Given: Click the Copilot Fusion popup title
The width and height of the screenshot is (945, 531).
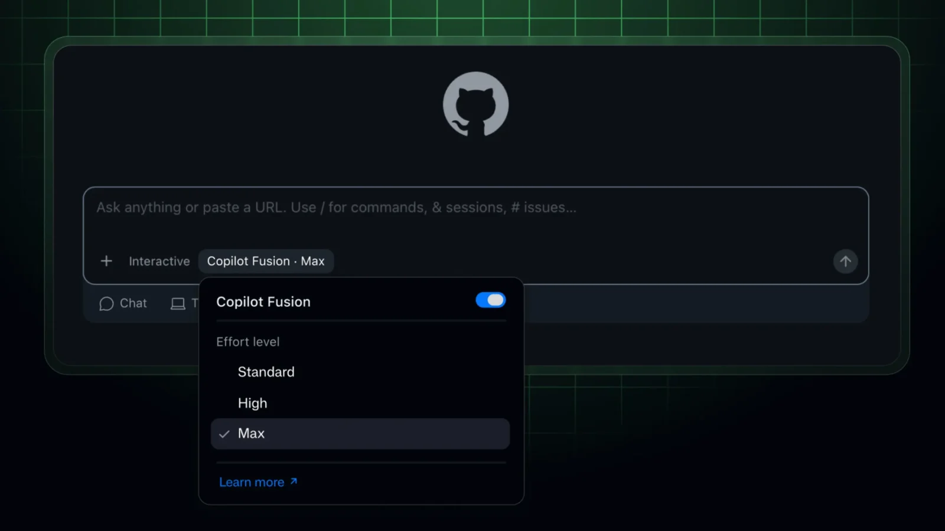Looking at the screenshot, I should (x=263, y=301).
